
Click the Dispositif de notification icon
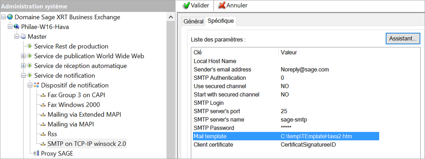tap(36, 85)
